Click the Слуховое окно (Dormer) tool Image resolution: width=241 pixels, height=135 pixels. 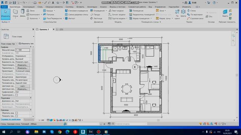coord(195,18)
